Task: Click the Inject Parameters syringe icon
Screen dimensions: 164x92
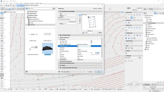Action: 11,6
